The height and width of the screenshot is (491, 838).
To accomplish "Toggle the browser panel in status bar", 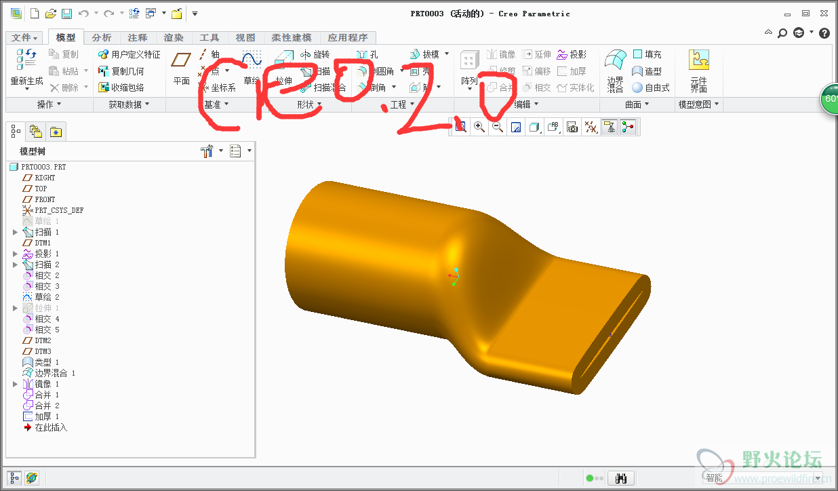I will click(31, 478).
